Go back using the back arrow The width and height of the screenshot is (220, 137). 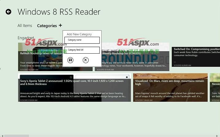coord(8,12)
